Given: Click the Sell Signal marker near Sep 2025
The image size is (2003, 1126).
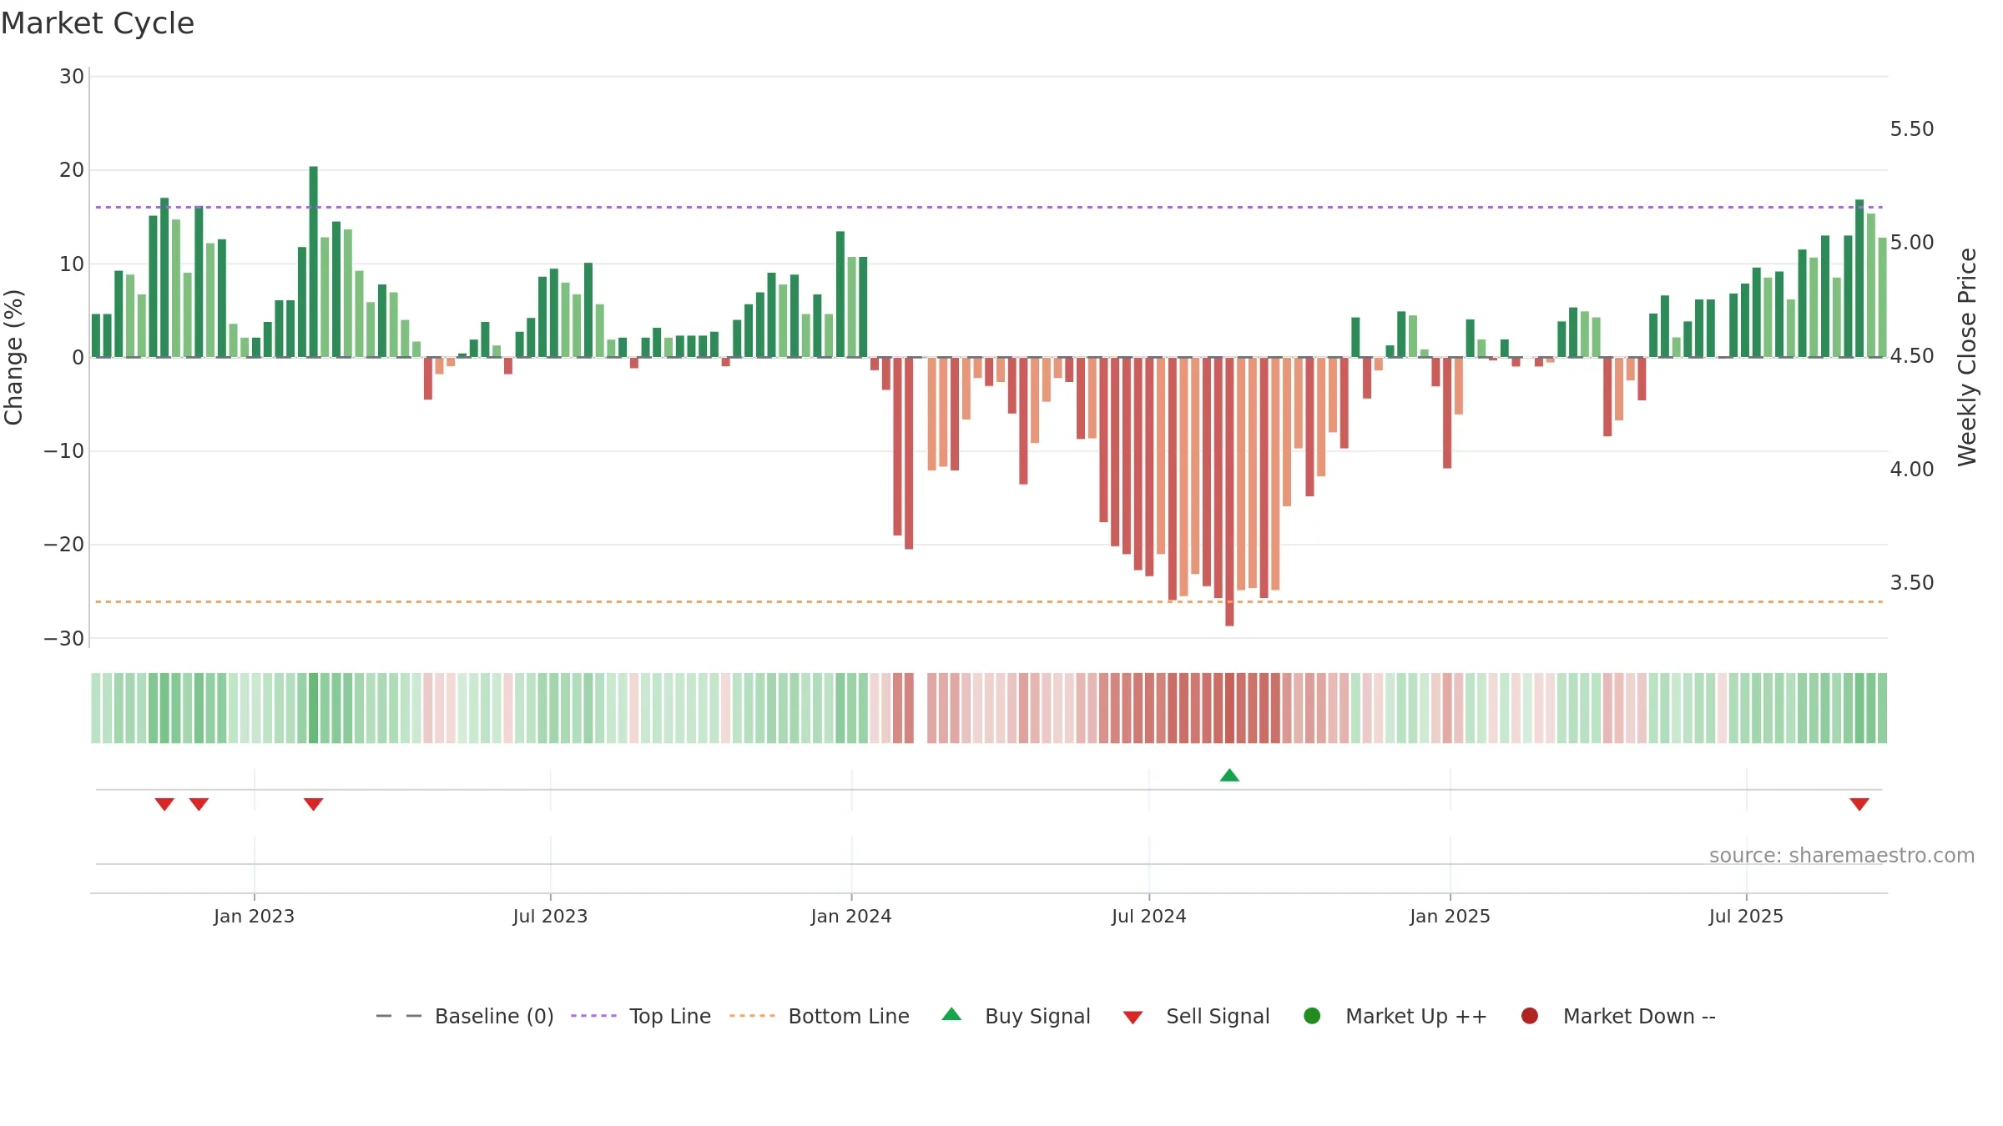Looking at the screenshot, I should (x=1859, y=804).
